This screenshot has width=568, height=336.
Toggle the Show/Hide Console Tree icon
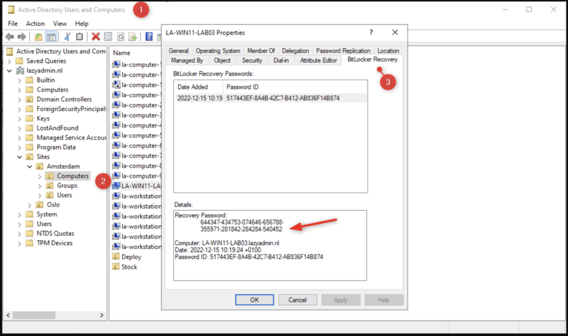[52, 36]
